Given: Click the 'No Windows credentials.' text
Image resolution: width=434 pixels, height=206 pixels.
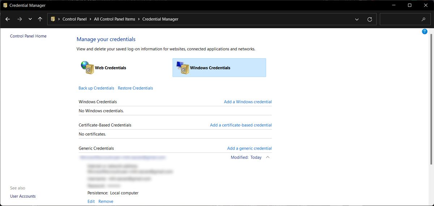Looking at the screenshot, I should (101, 111).
